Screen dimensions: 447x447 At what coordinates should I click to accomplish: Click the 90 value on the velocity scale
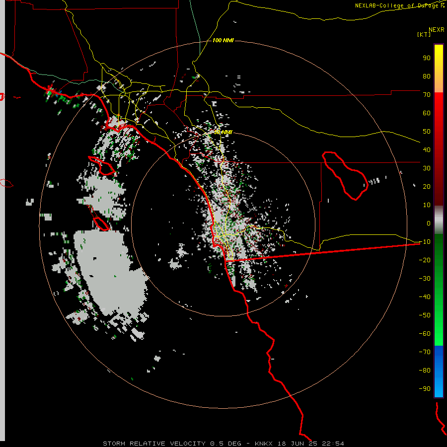427,58
